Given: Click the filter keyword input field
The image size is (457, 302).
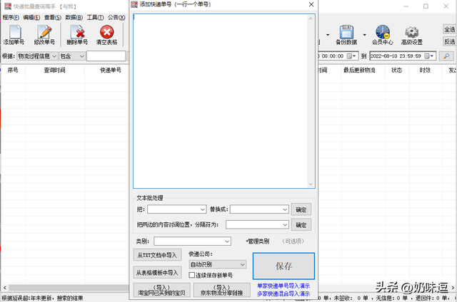Looking at the screenshot, I should (x=106, y=56).
